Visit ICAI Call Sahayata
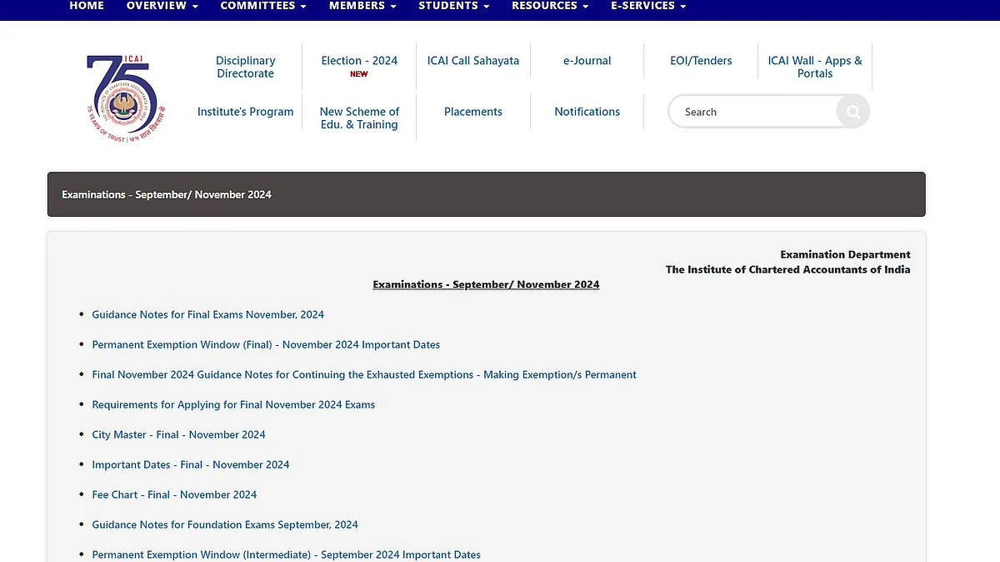Screen dimensions: 1000x562 473,61
